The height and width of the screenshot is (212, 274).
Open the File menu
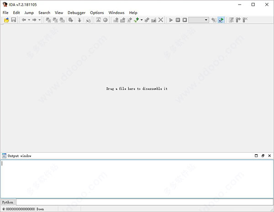(x=5, y=13)
